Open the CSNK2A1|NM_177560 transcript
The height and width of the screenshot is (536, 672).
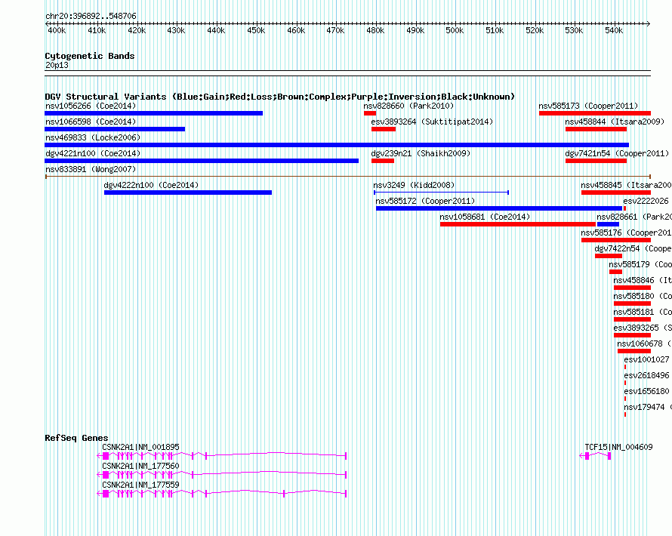(221, 475)
